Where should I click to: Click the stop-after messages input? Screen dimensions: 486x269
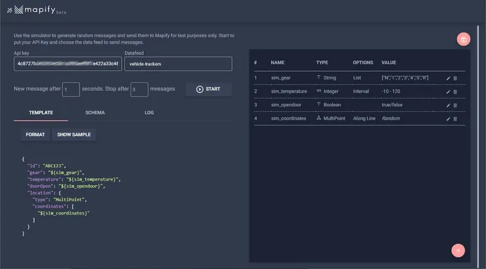[139, 89]
